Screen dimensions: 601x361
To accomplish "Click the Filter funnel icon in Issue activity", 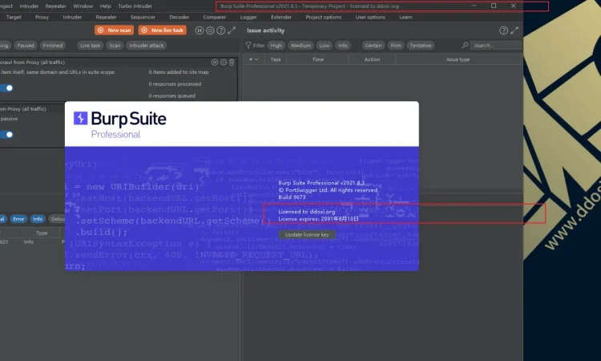I will (x=248, y=45).
